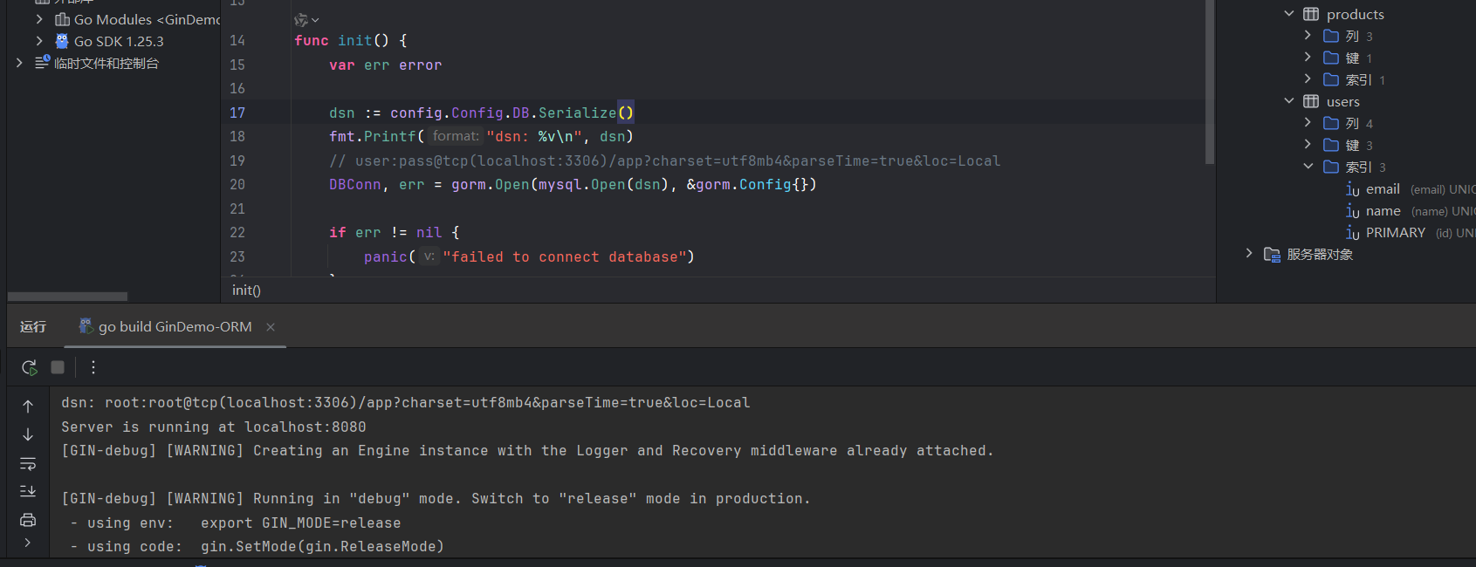1476x567 pixels.
Task: Click the project panel horizontal scrollbar
Action: 67,297
